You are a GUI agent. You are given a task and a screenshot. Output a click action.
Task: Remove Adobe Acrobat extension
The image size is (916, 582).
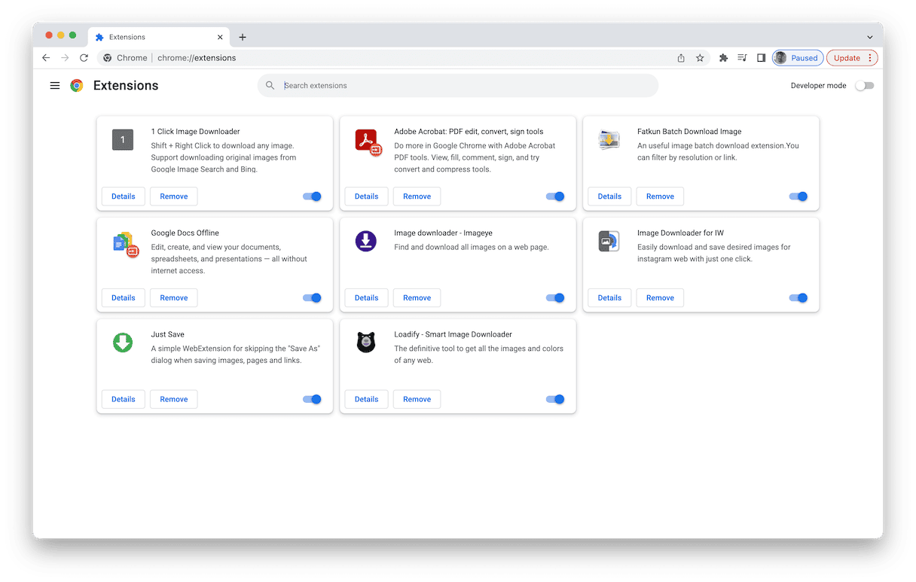click(x=417, y=197)
